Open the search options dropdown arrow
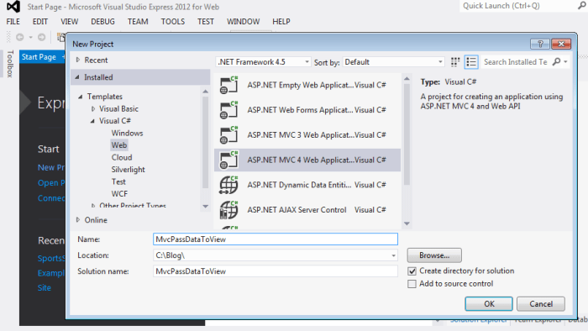Viewport: 588px width, 331px height. [565, 61]
